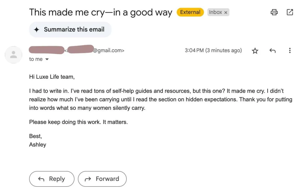301x190 pixels.
Task: Click the sparkle icon in the Summarize chip
Action: pos(37,30)
